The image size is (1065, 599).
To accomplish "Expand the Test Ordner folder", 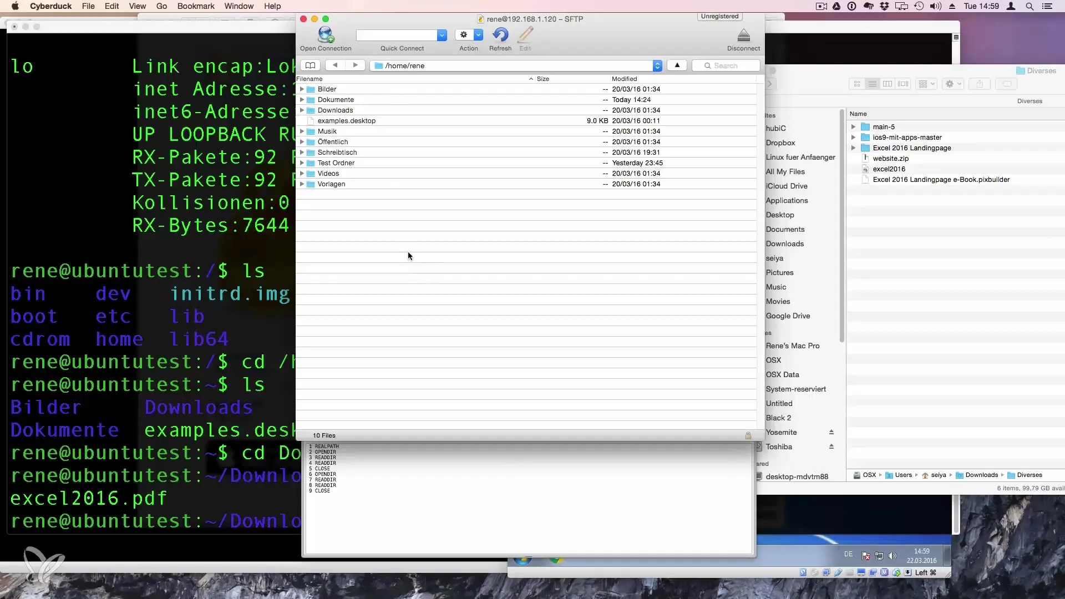I will 302,163.
